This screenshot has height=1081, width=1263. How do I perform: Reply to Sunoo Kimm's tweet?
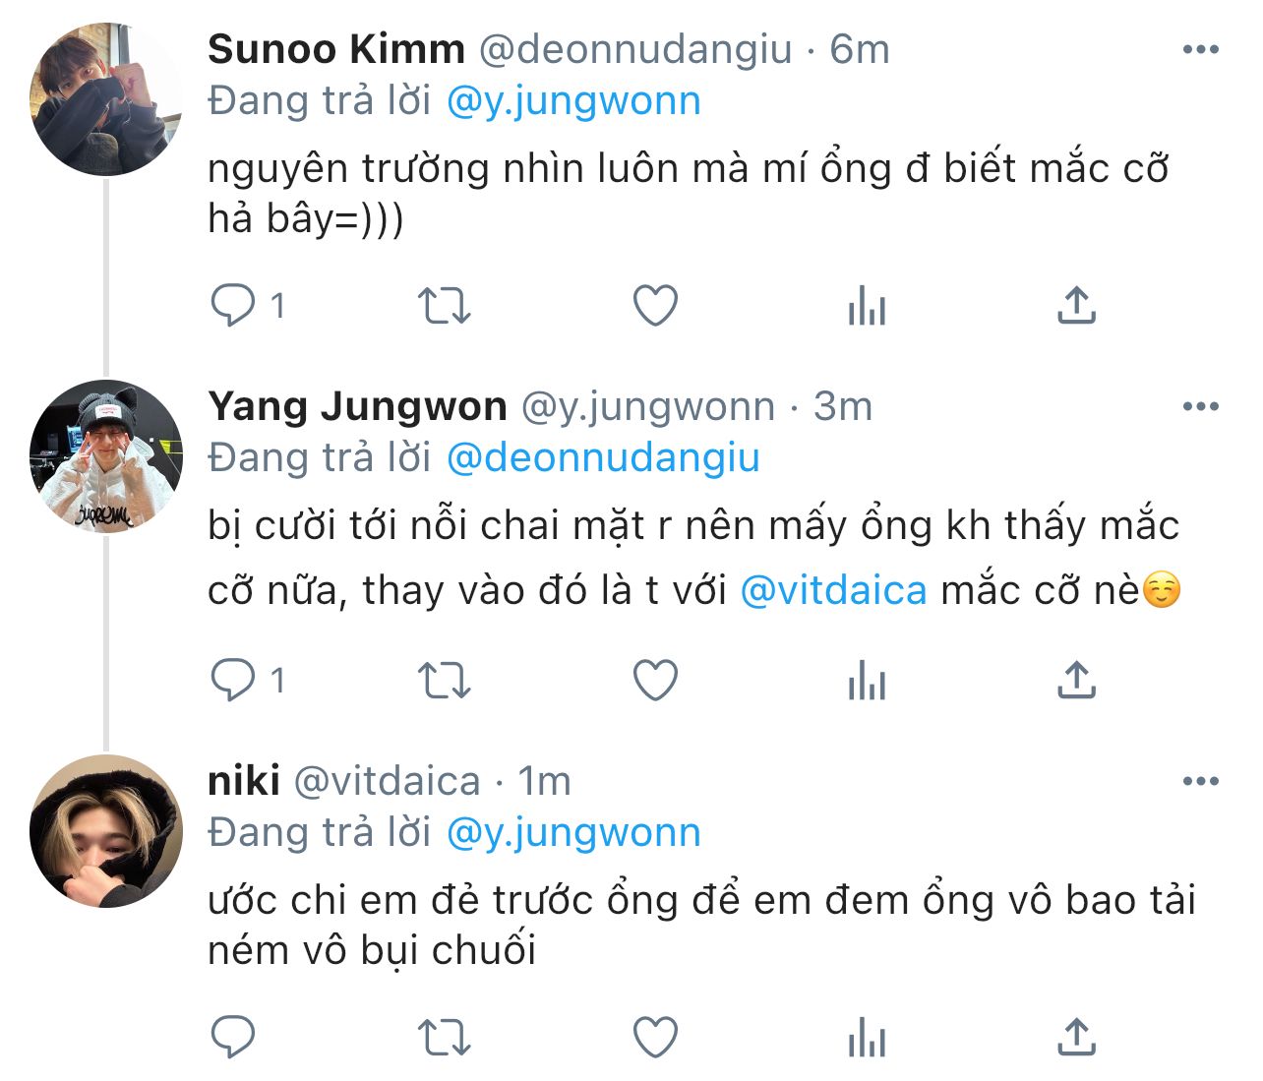(x=233, y=306)
